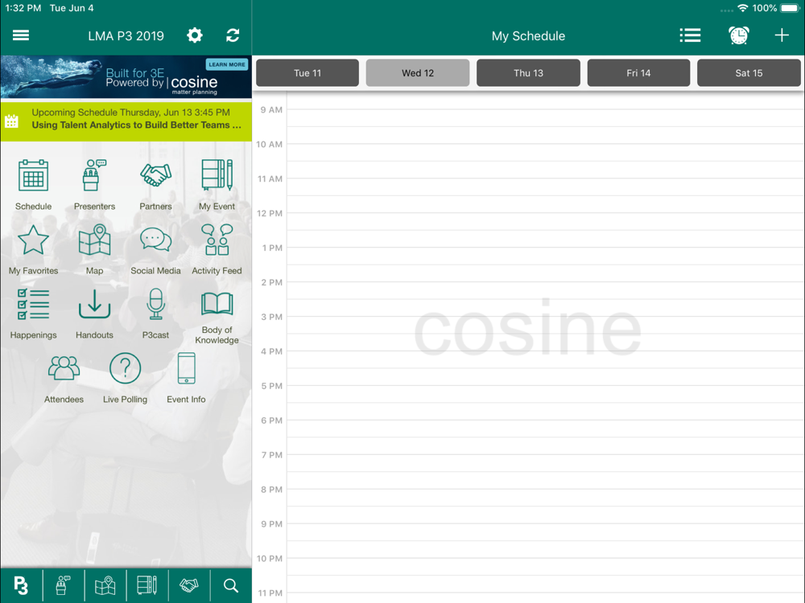Open Body of Knowledge book icon
805x603 pixels.
click(217, 305)
